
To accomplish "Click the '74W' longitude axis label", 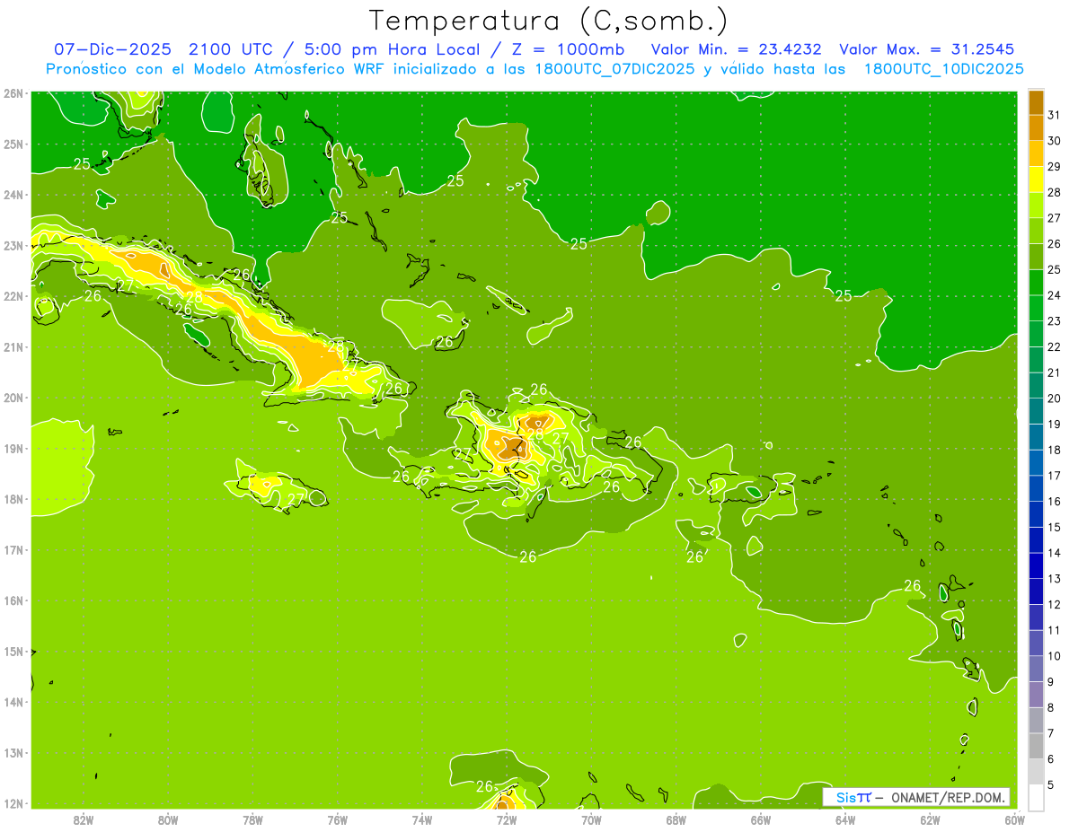I will click(422, 819).
